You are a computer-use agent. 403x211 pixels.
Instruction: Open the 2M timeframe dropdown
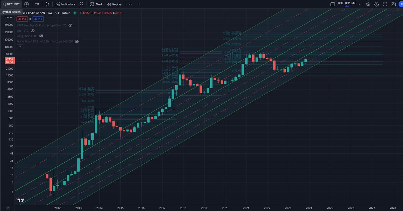(37, 4)
